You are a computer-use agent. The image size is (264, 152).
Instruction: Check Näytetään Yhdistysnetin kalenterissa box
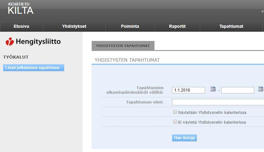tap(175, 112)
